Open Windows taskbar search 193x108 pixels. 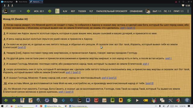(7, 106)
